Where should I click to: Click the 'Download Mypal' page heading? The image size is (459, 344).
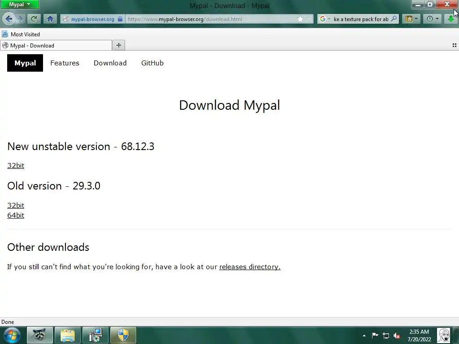click(x=229, y=105)
